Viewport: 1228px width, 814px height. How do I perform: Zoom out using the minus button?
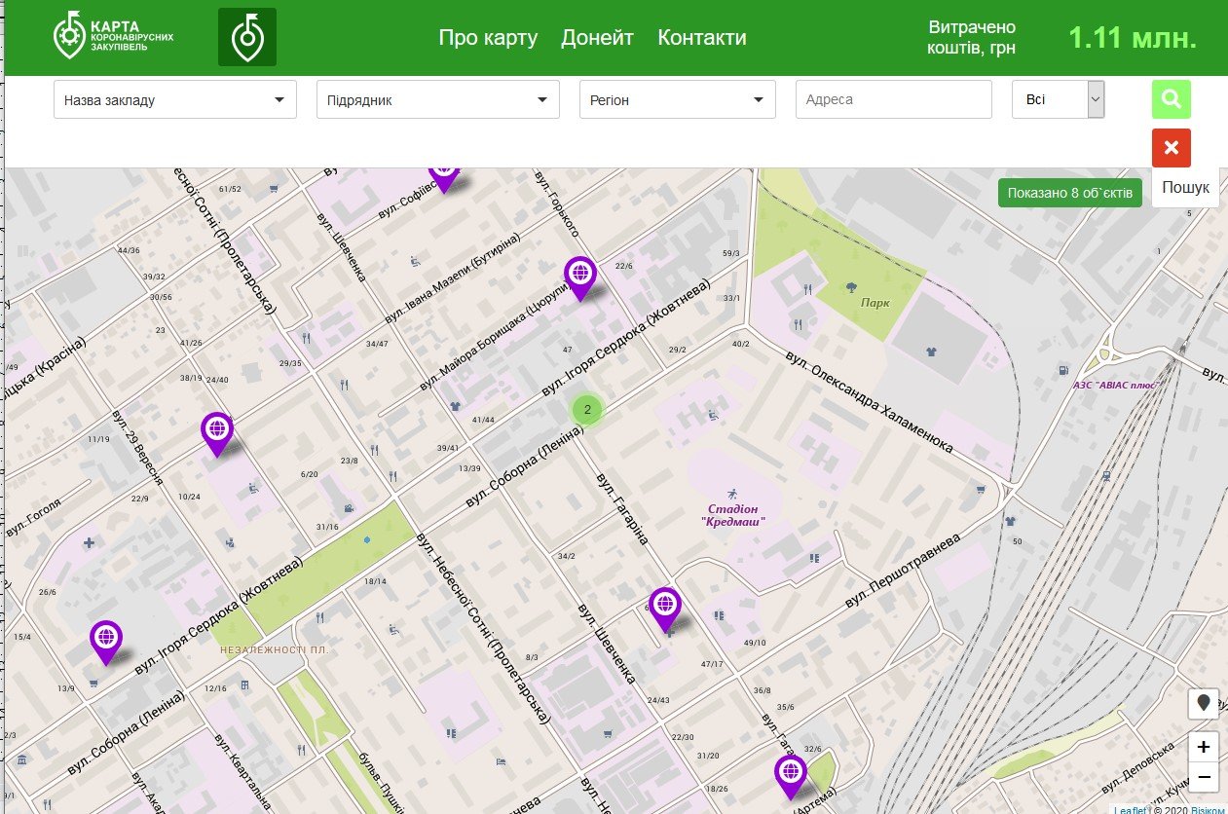1204,777
